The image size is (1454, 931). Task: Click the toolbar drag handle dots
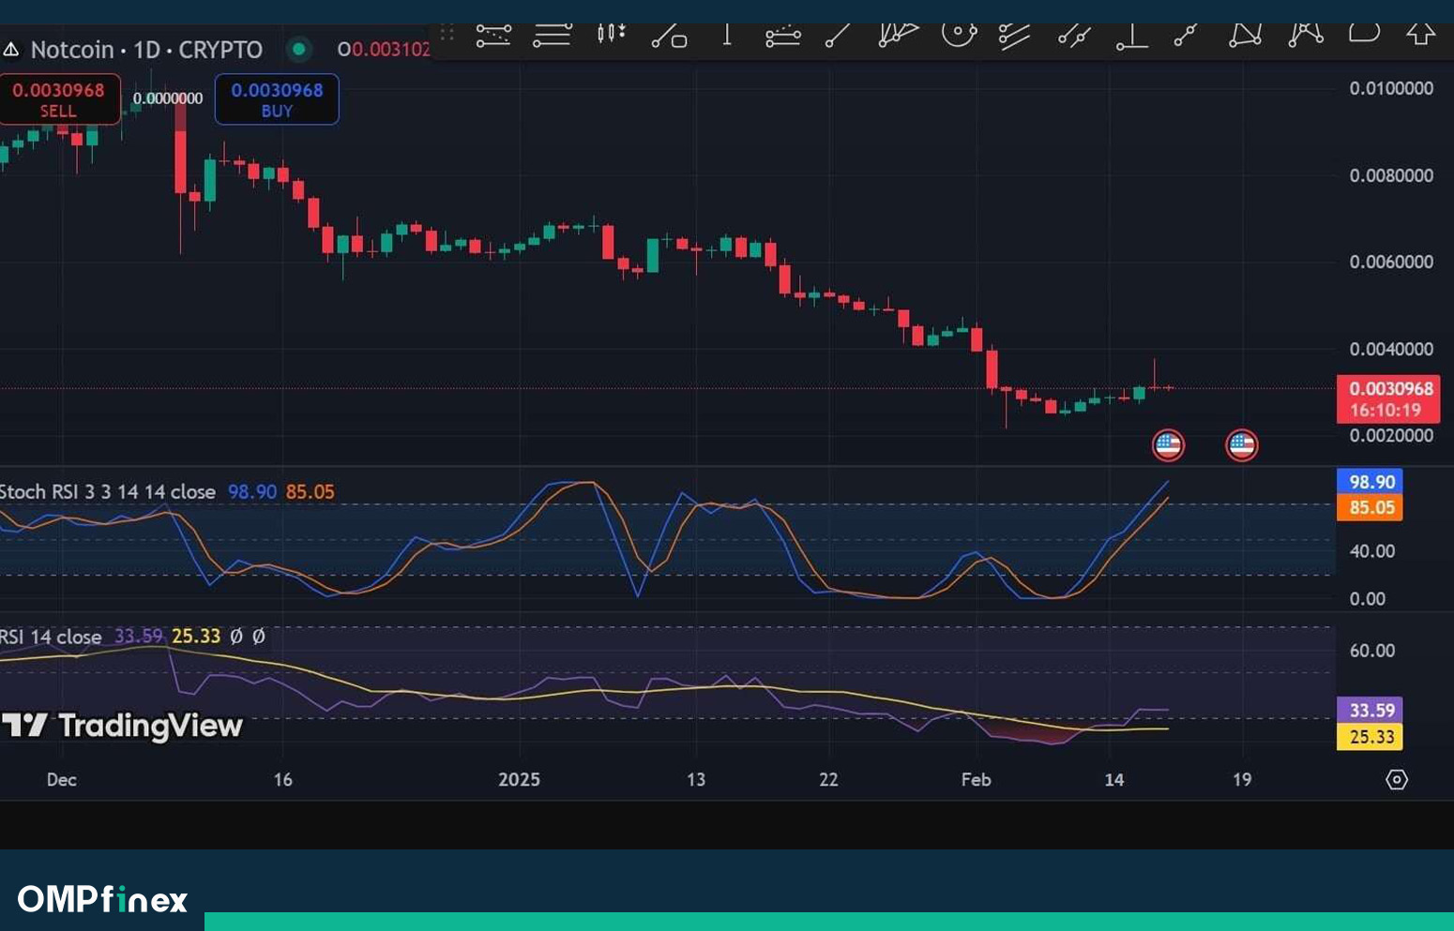tap(447, 34)
